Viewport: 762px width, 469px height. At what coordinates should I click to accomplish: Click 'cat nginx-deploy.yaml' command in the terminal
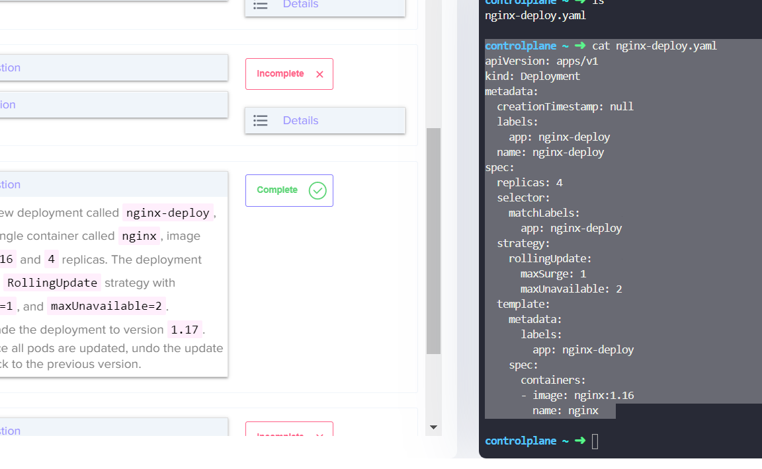click(654, 46)
